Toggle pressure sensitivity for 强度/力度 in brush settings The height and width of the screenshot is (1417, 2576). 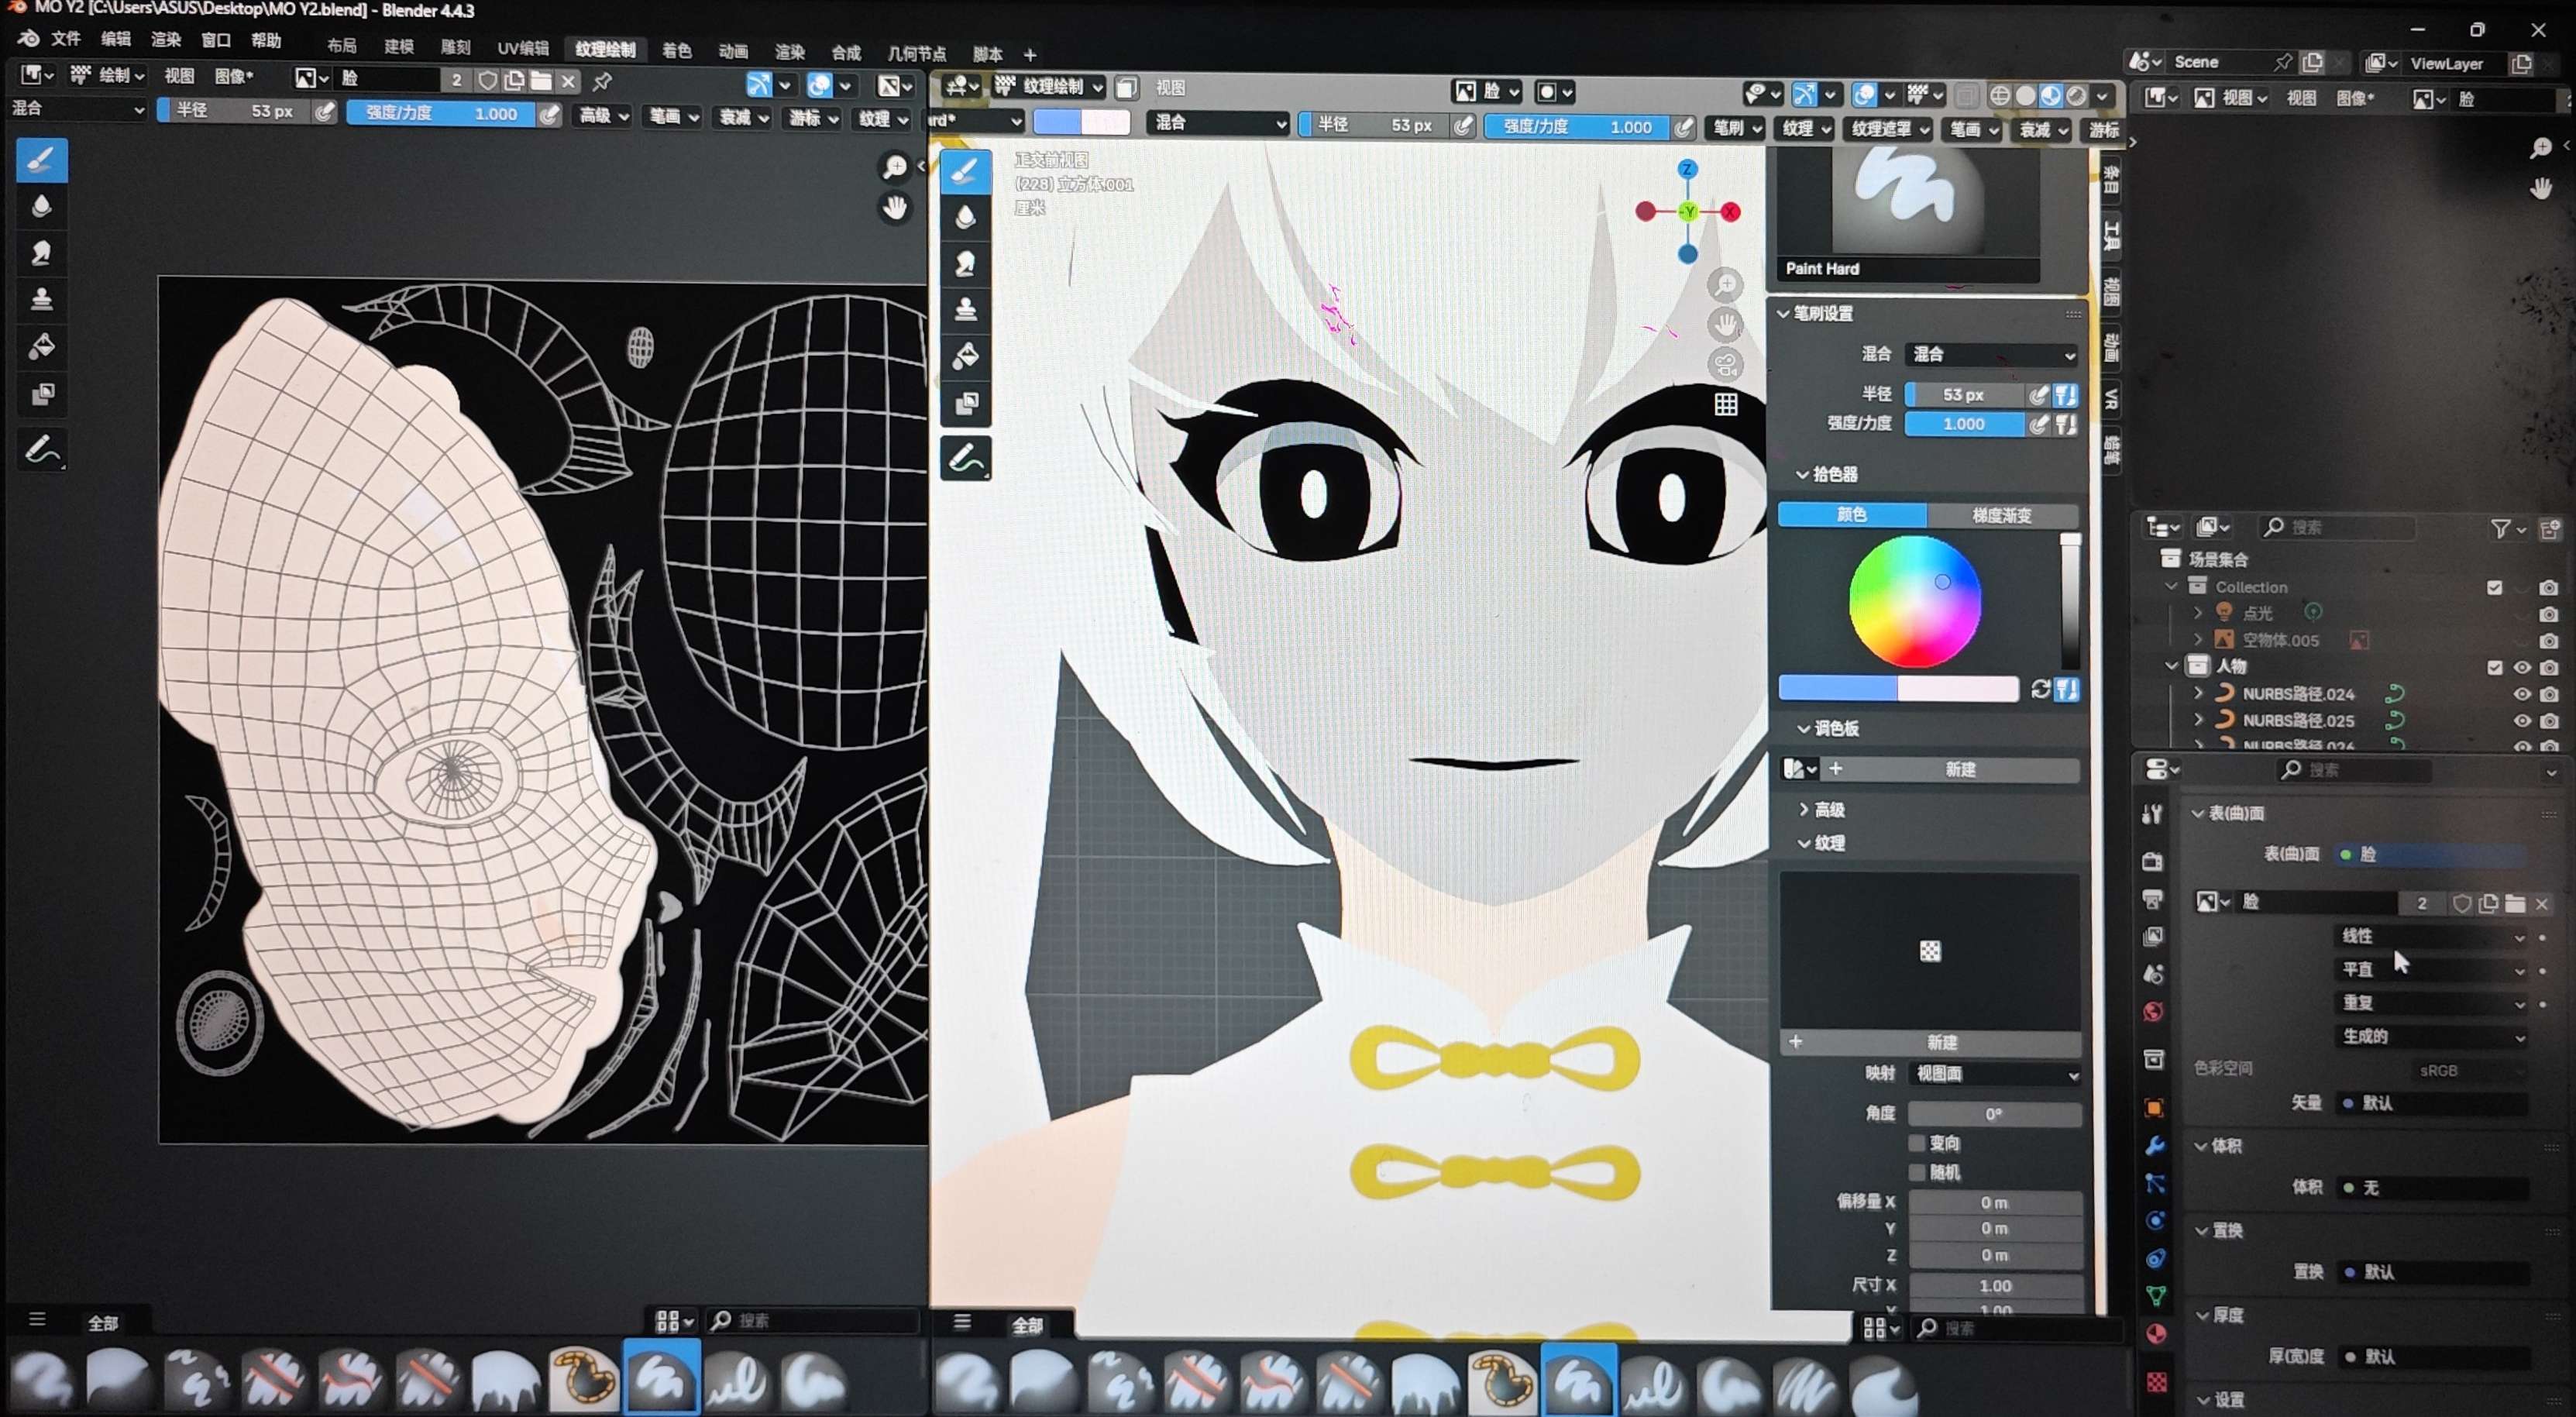pos(2038,425)
